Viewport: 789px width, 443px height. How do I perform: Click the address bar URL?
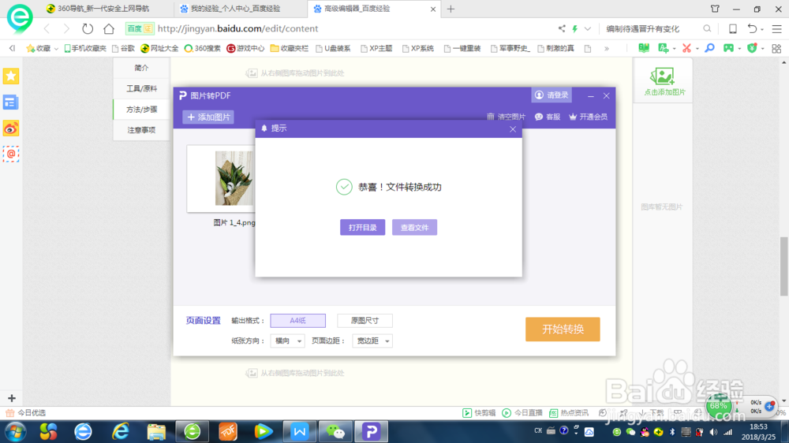(237, 28)
